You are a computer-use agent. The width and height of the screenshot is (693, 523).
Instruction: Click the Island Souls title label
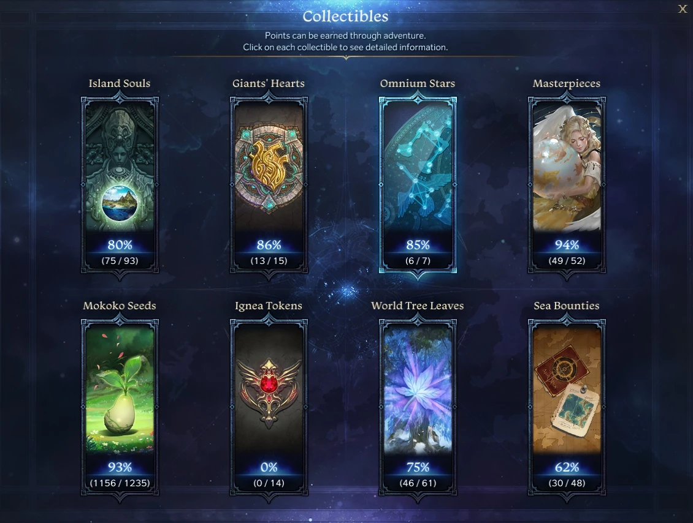tap(120, 83)
